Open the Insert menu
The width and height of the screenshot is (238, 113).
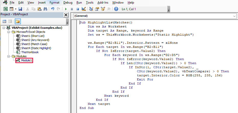[42, 3]
